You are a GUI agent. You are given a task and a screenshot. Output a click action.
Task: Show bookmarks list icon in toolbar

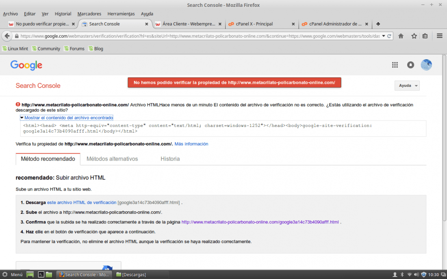pyautogui.click(x=425, y=36)
